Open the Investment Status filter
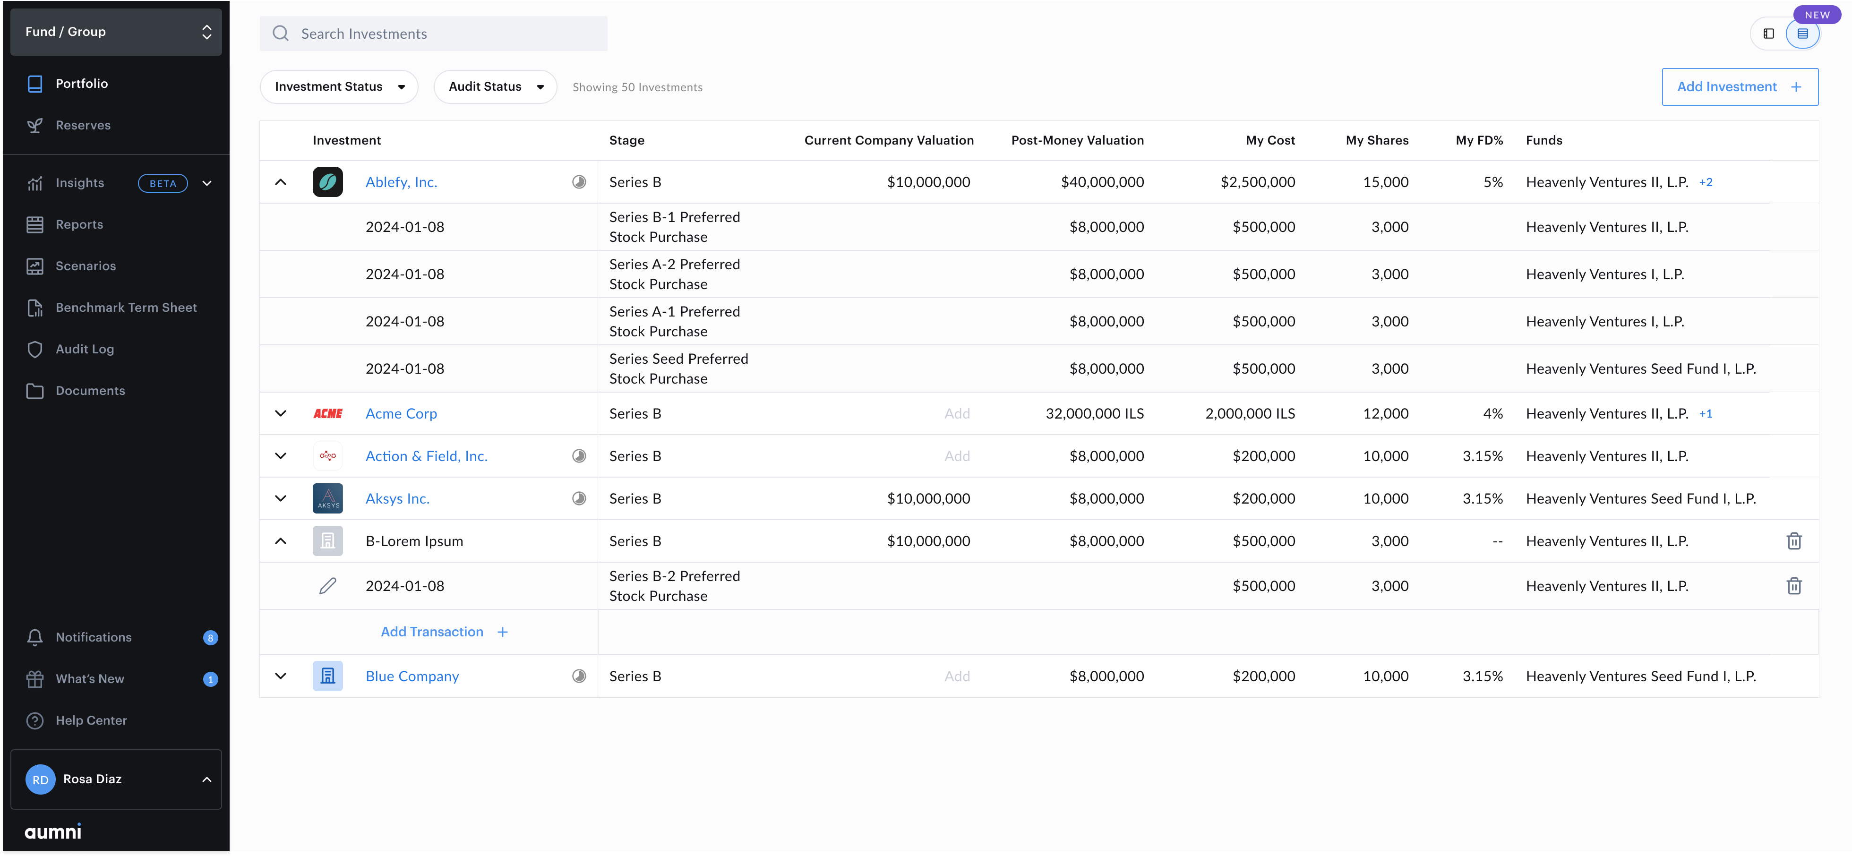 point(339,87)
